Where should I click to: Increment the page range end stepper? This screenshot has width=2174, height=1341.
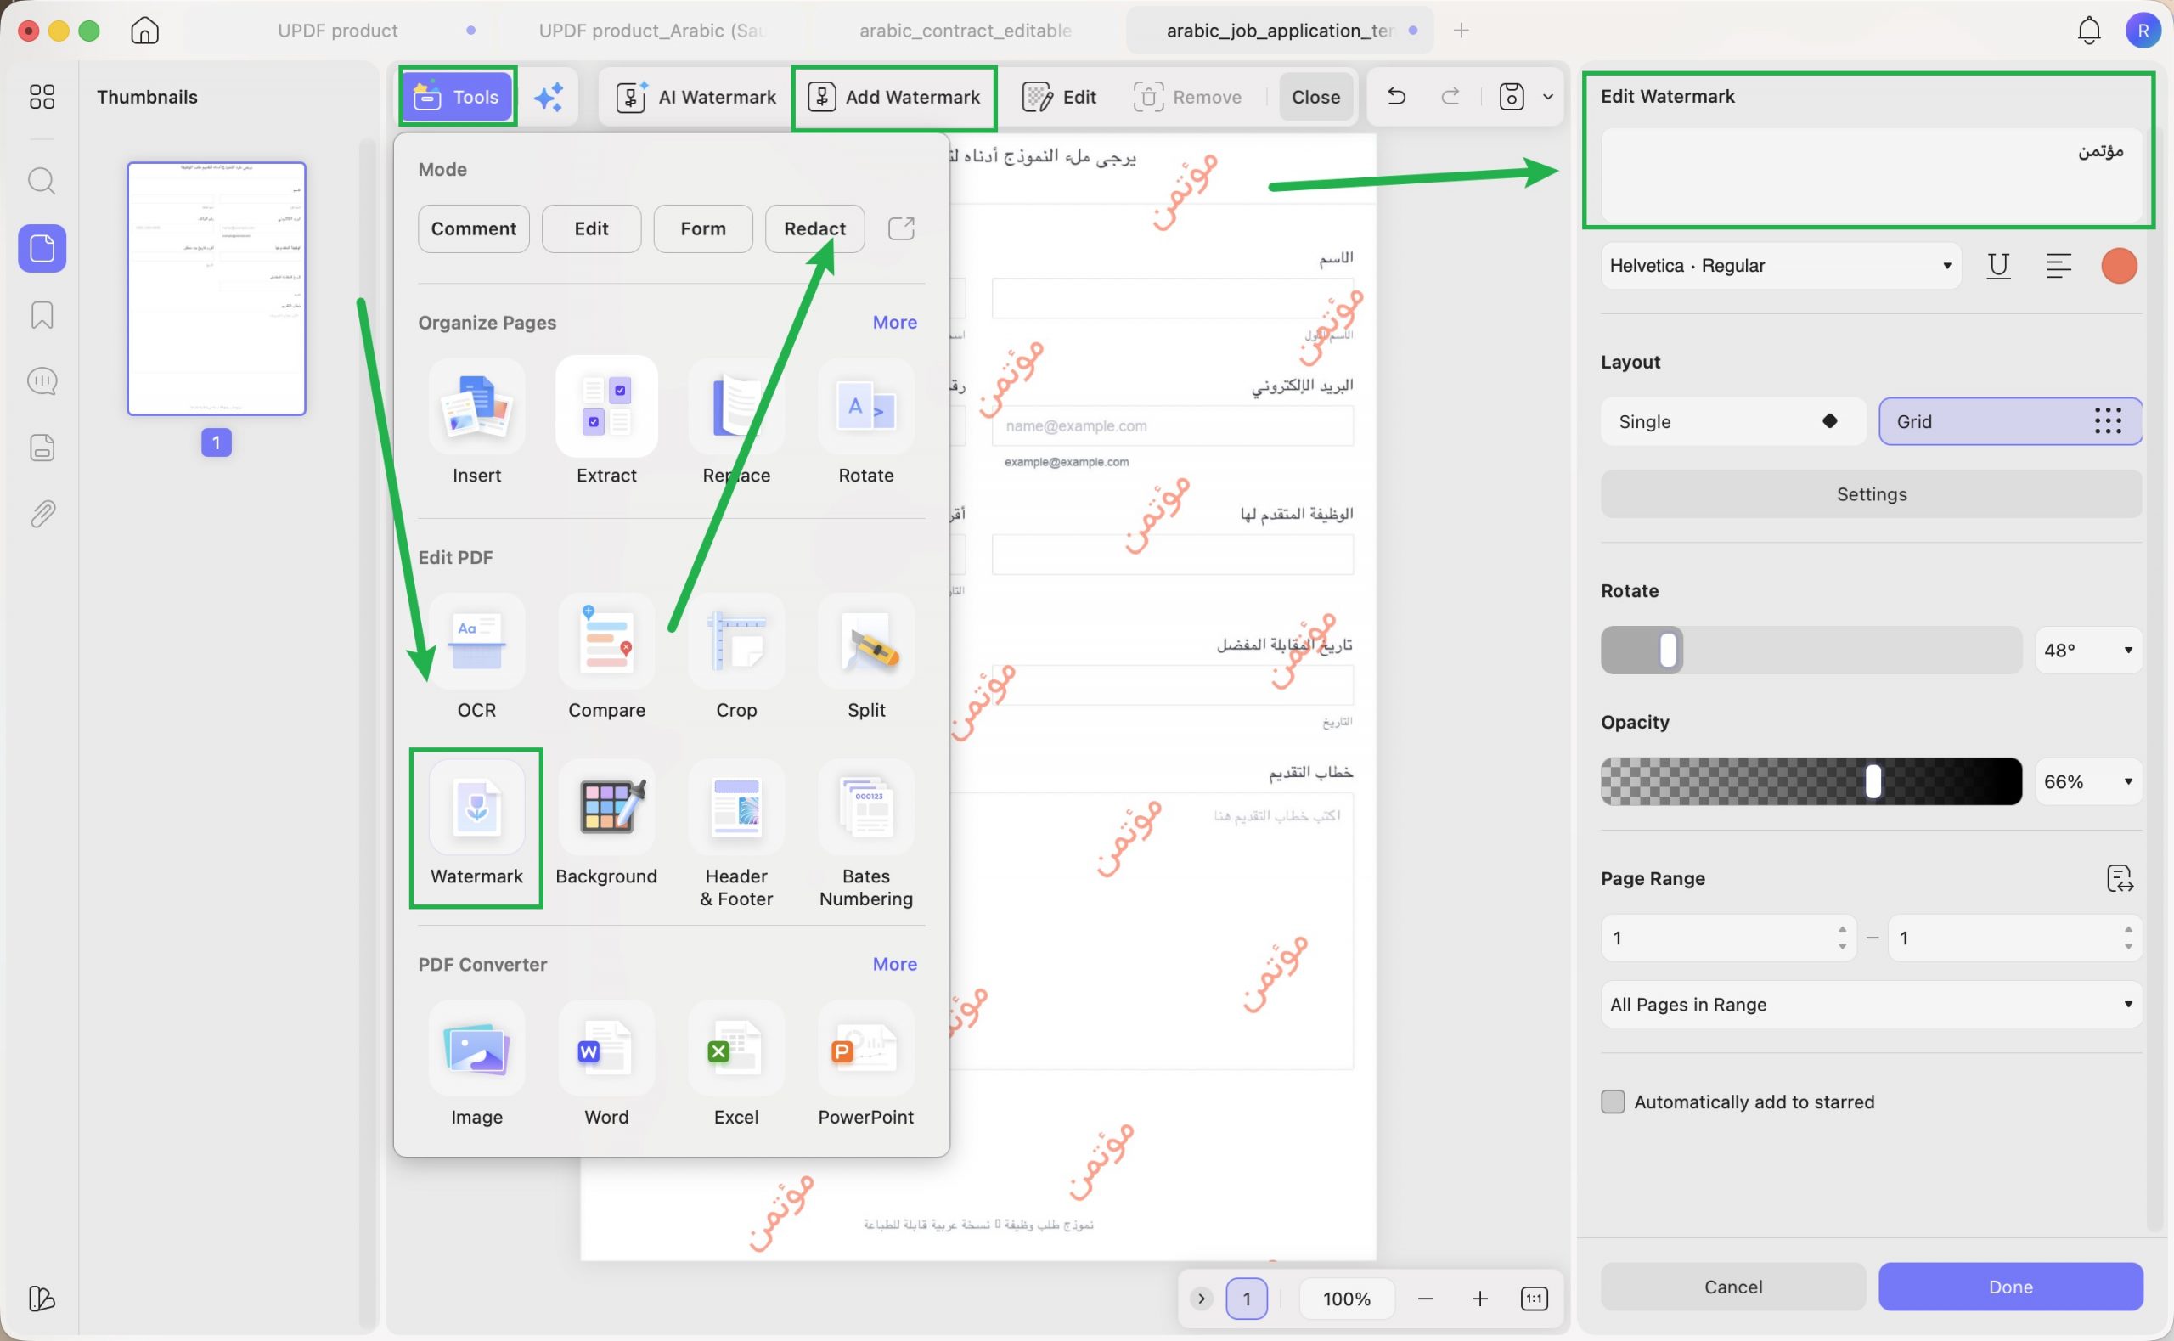tap(2128, 928)
